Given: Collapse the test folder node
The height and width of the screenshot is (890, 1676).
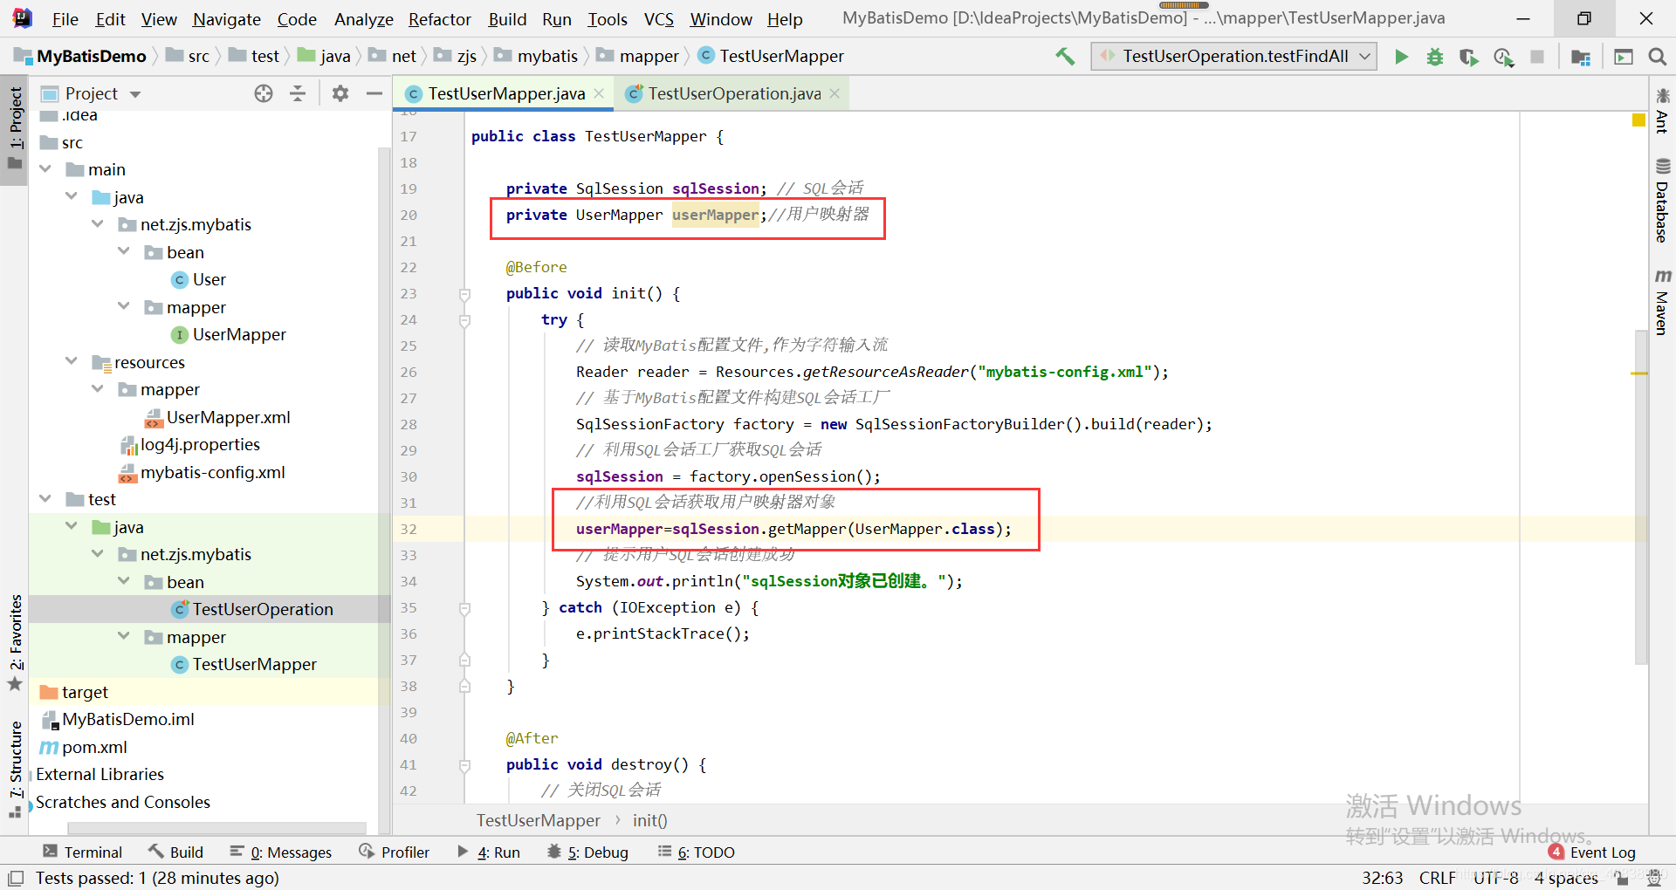Looking at the screenshot, I should [45, 498].
